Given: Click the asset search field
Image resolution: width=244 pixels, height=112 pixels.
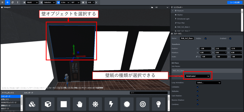Looking at the screenshot, I should (149, 93).
